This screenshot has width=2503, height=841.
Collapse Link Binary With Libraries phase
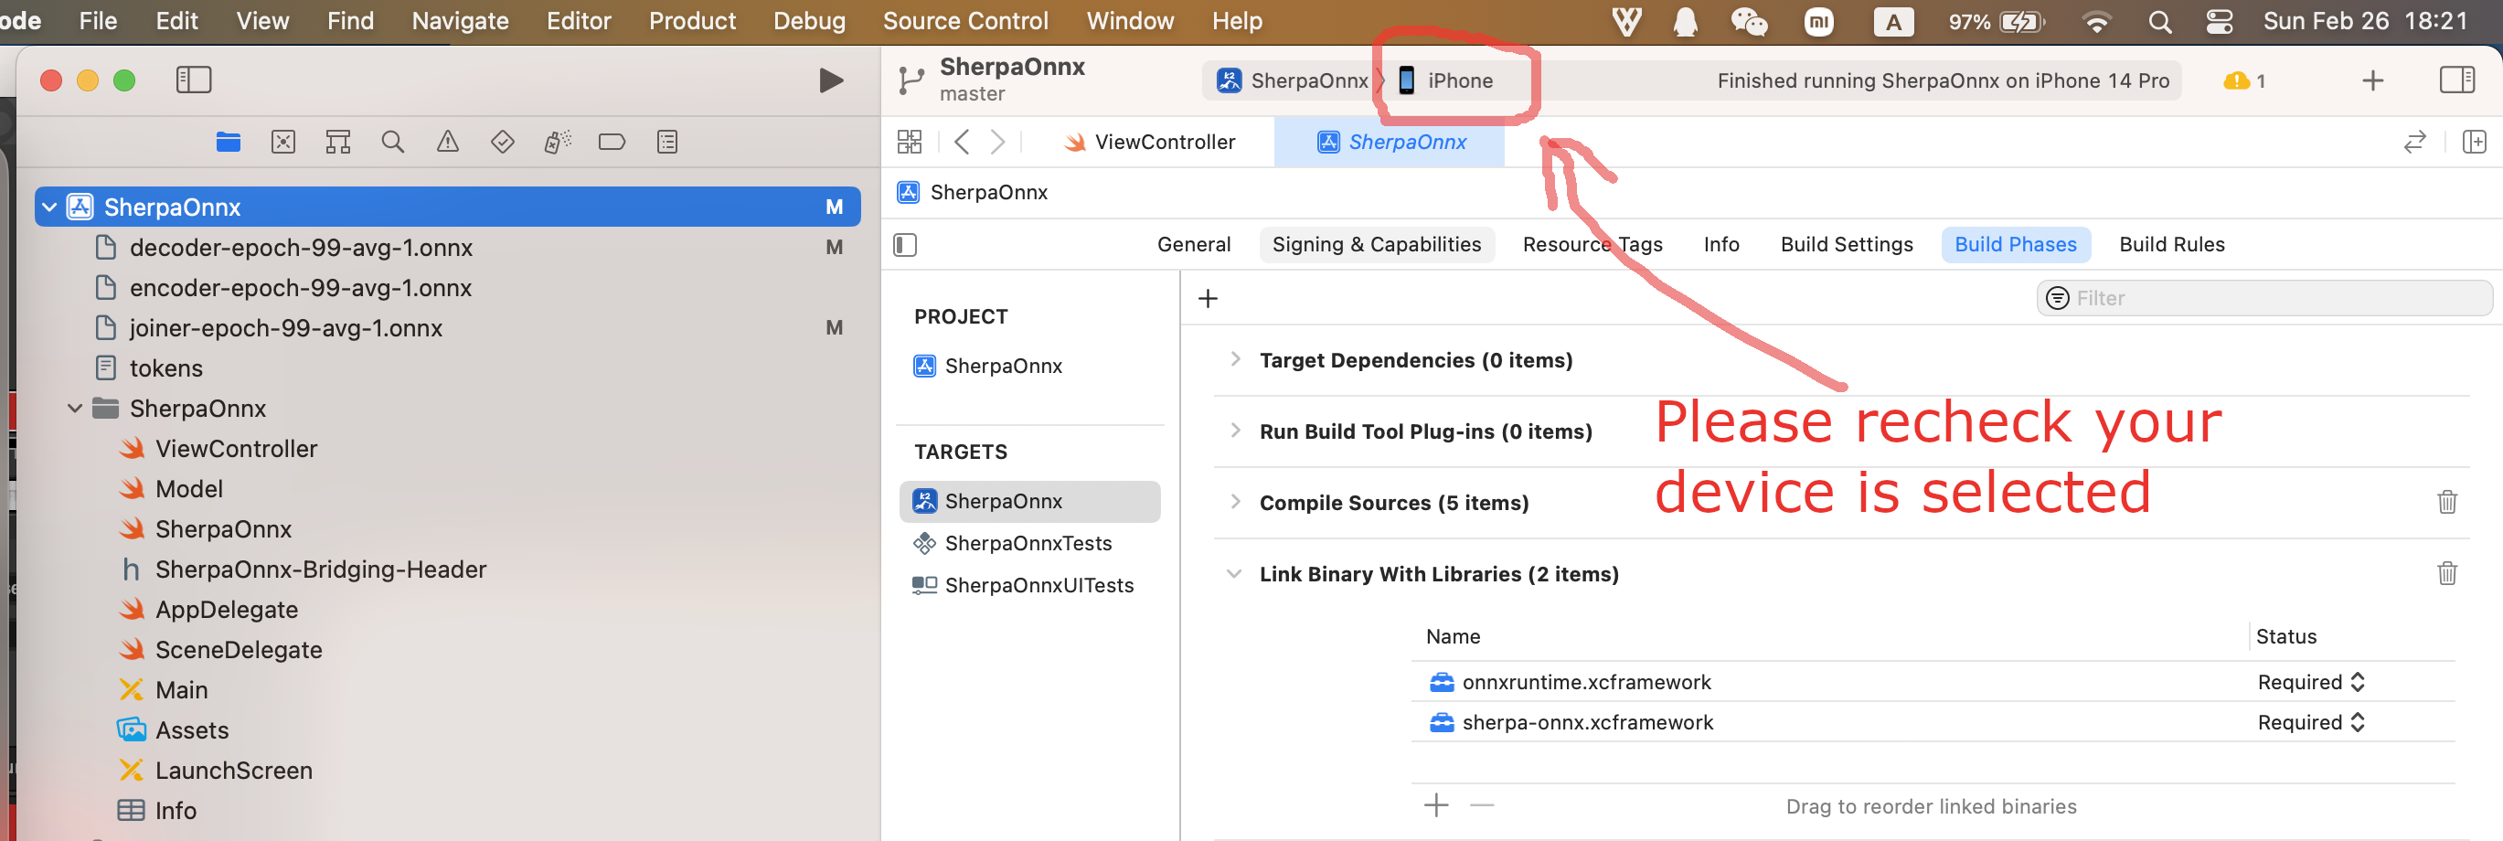[1234, 574]
